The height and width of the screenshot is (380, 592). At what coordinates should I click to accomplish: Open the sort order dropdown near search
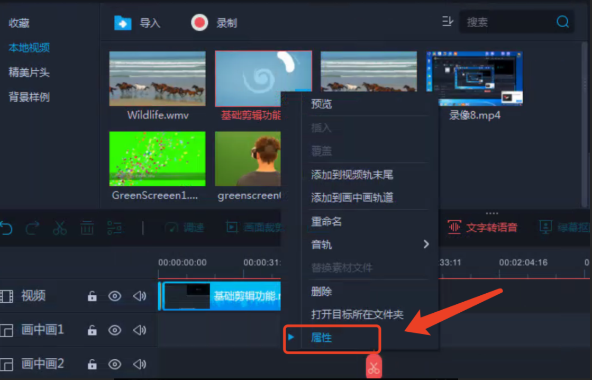coord(447,21)
